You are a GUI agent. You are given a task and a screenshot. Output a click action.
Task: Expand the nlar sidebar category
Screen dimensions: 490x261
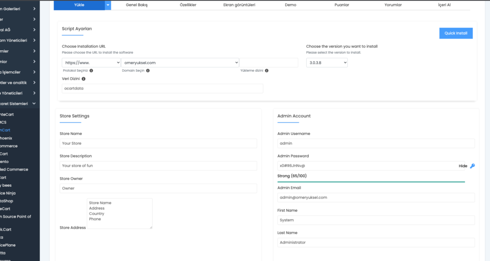(34, 62)
